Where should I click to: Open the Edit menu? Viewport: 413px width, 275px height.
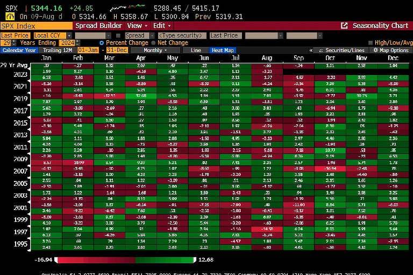point(162,26)
